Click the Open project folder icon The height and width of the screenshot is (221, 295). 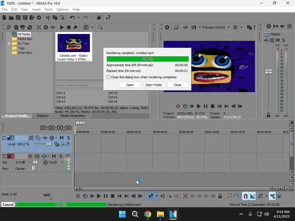[11, 18]
